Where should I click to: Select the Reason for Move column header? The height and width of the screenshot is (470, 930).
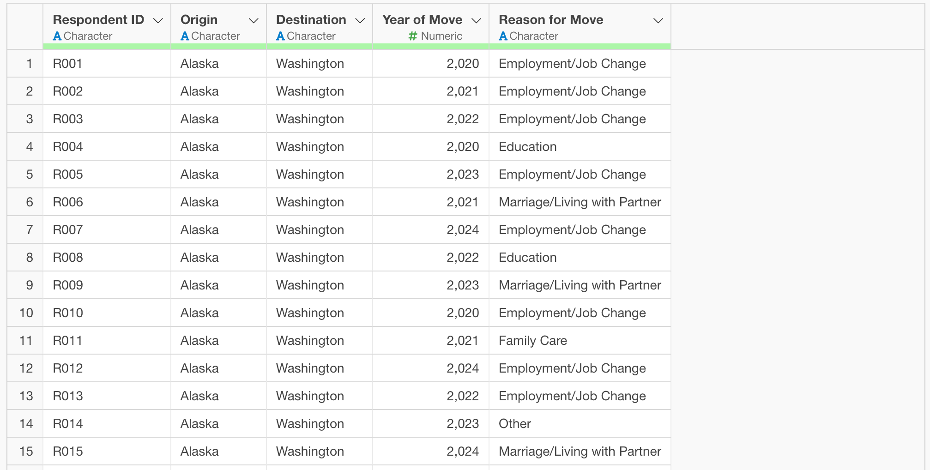tap(551, 20)
